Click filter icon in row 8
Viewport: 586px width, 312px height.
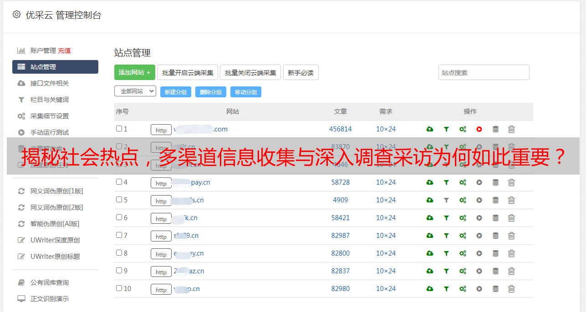click(x=446, y=253)
